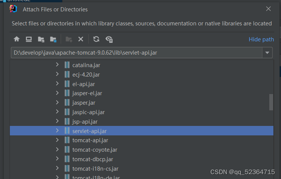Click the file tree vertical scrollbar thumb
This screenshot has width=281, height=179.
point(271,102)
